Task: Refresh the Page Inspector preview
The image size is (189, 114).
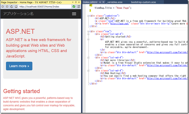Action: pos(11,7)
